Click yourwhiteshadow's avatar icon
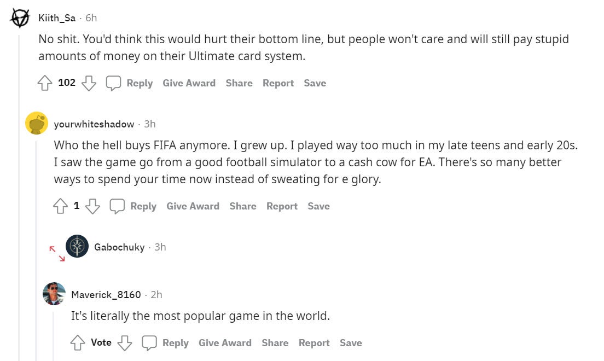The height and width of the screenshot is (361, 604). tap(36, 123)
